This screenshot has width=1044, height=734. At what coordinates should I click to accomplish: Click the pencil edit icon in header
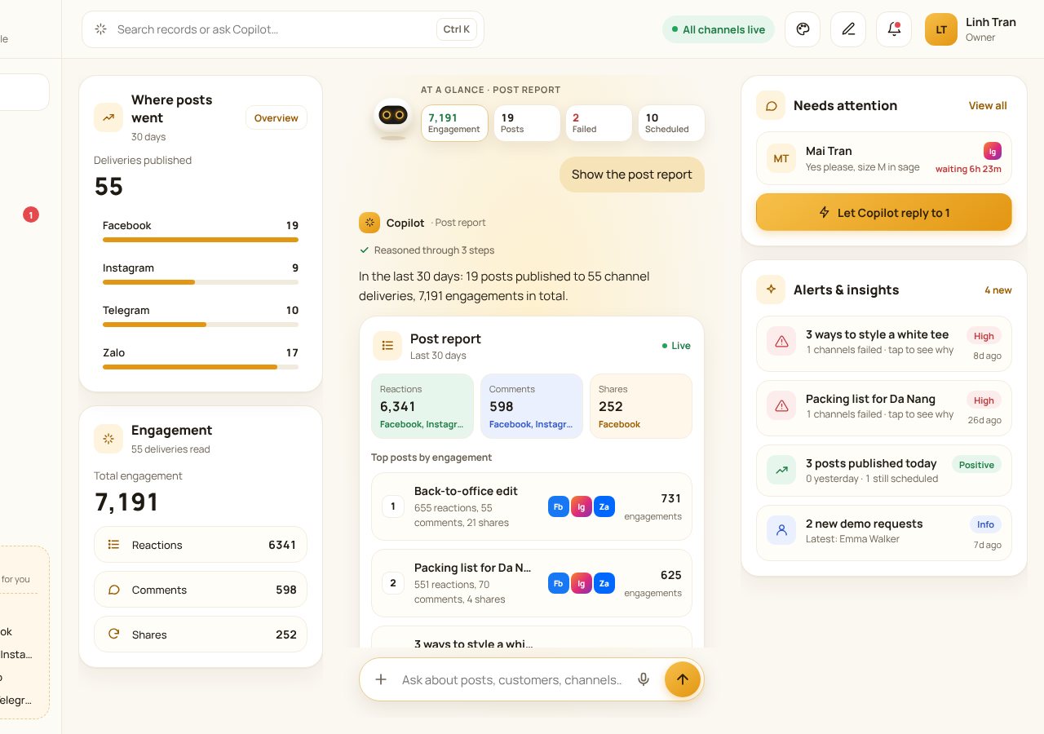[x=848, y=29]
